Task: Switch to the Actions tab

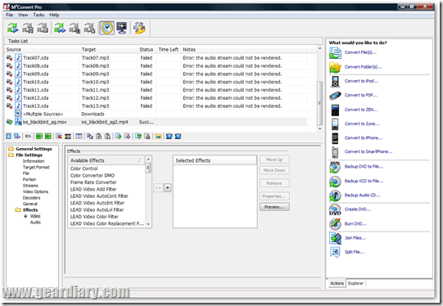Action: tap(337, 283)
